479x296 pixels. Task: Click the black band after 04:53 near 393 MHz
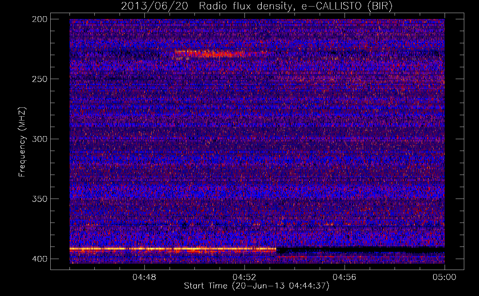coord(360,250)
